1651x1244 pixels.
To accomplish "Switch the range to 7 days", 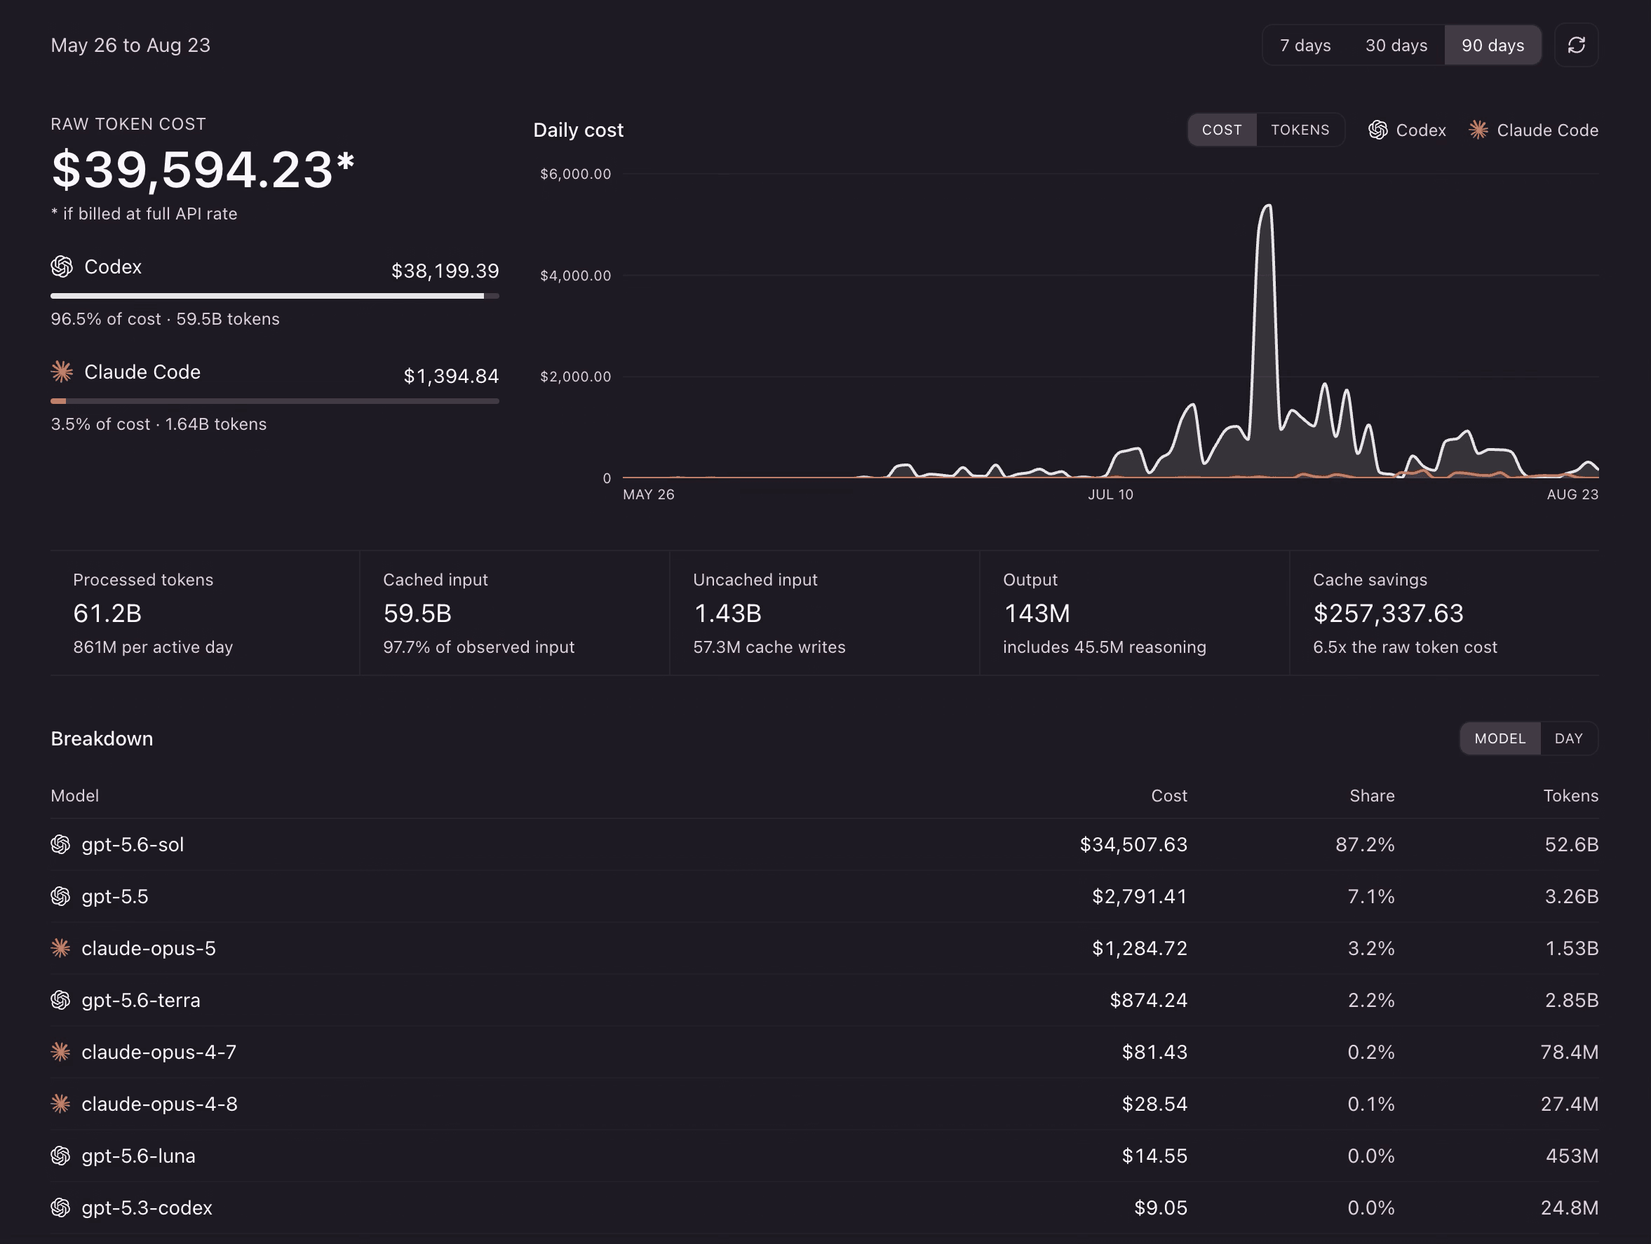I will (x=1305, y=46).
